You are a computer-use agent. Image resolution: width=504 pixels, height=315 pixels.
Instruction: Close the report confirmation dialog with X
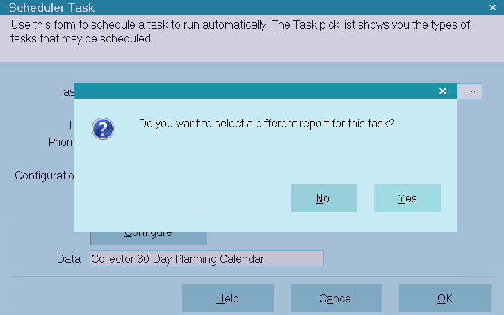tap(443, 91)
